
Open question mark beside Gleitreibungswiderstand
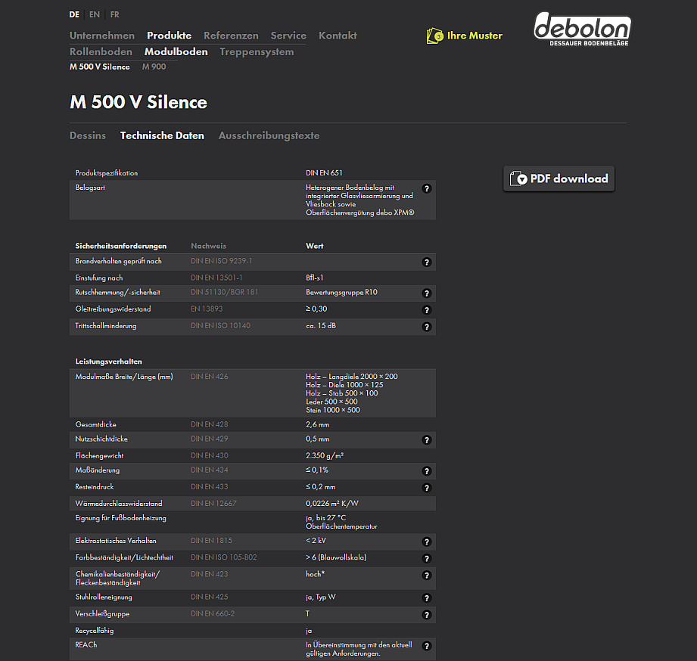(426, 311)
